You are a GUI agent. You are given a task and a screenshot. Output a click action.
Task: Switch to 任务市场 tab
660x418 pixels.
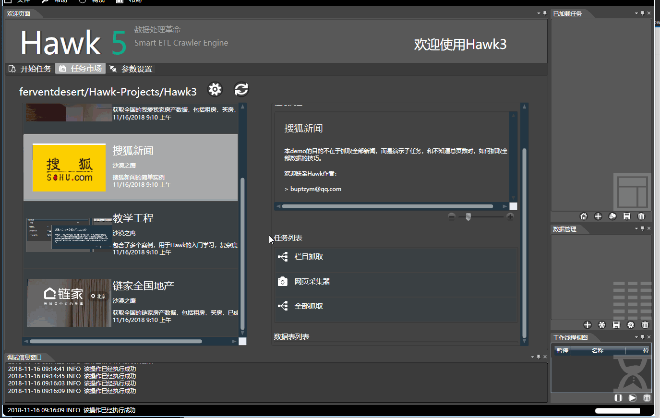81,69
